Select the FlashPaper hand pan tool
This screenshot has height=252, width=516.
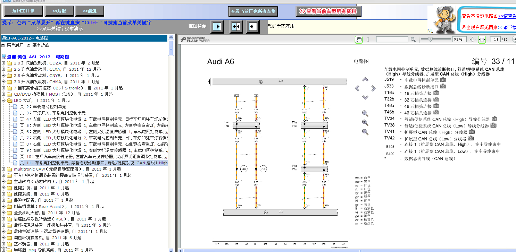[x=359, y=40]
